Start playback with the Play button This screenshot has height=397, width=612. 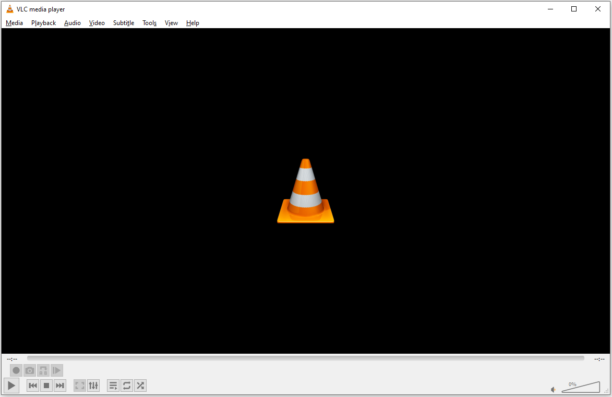[x=11, y=386]
